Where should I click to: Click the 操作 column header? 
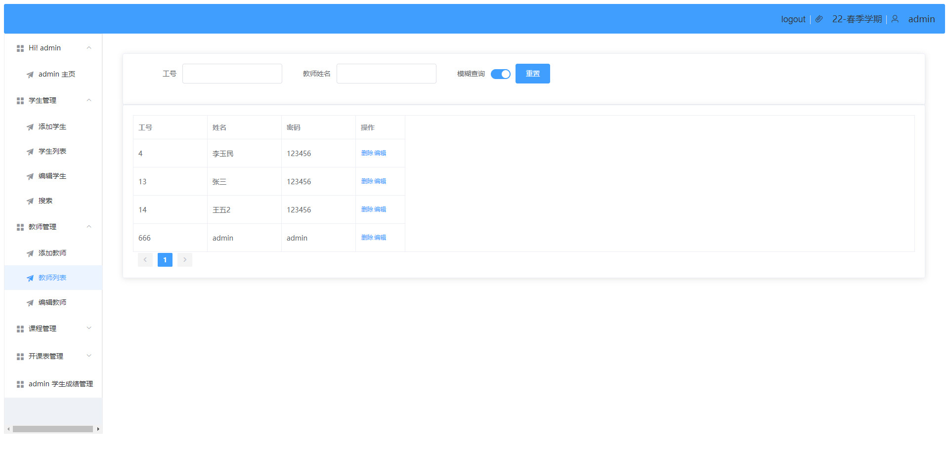tap(380, 127)
